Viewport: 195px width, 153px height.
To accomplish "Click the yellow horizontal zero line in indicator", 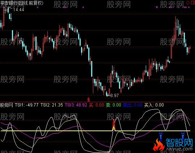I will tap(96, 131).
